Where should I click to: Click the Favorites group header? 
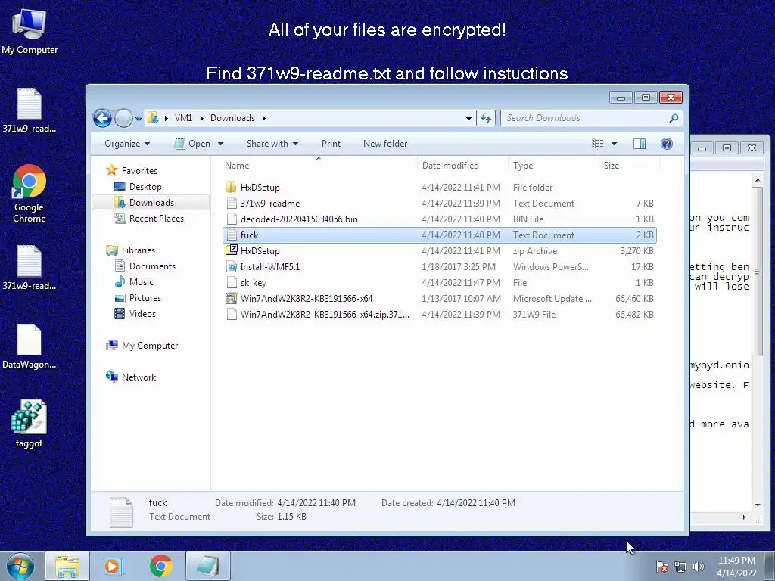[139, 170]
